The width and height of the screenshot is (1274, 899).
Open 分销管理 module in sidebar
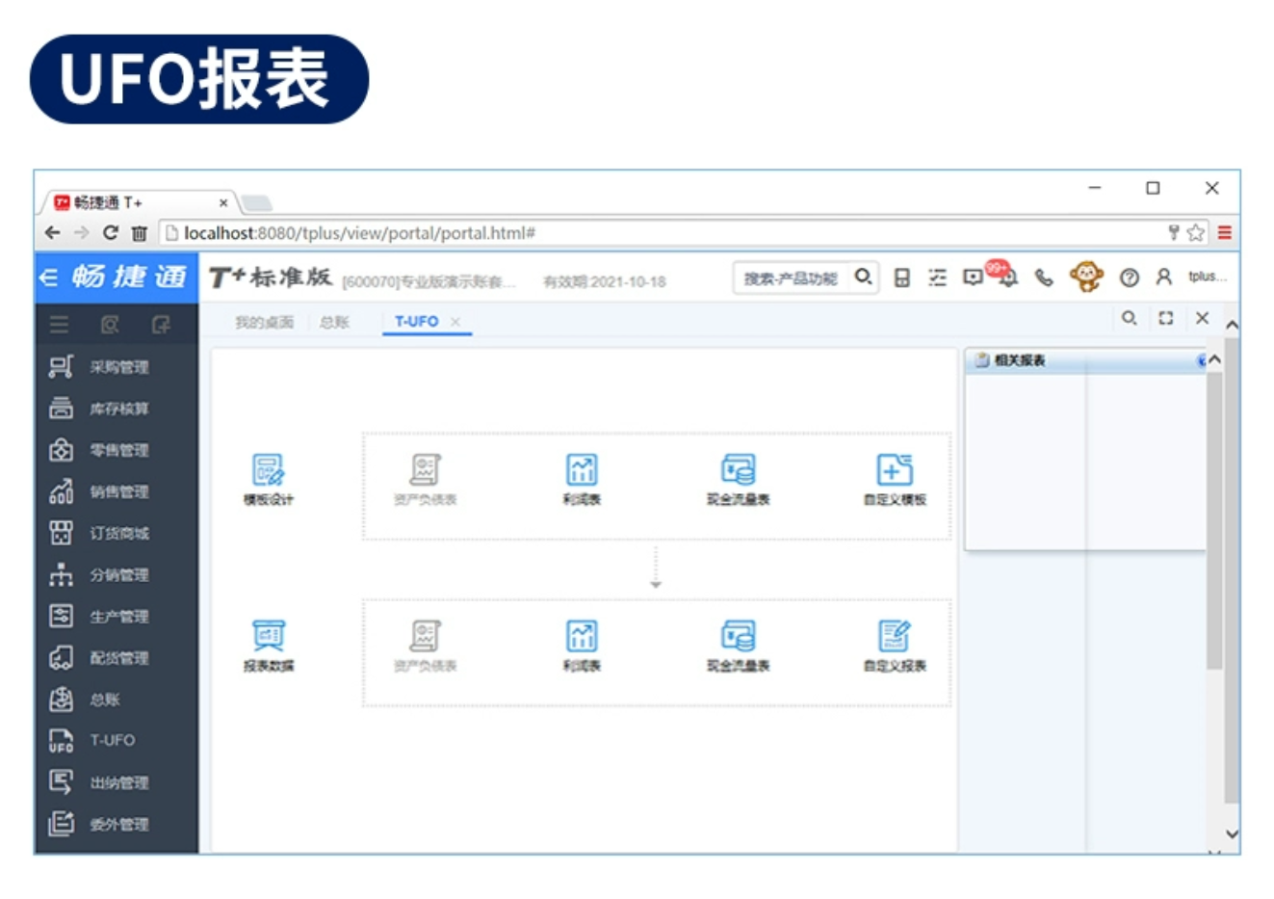pyautogui.click(x=99, y=574)
